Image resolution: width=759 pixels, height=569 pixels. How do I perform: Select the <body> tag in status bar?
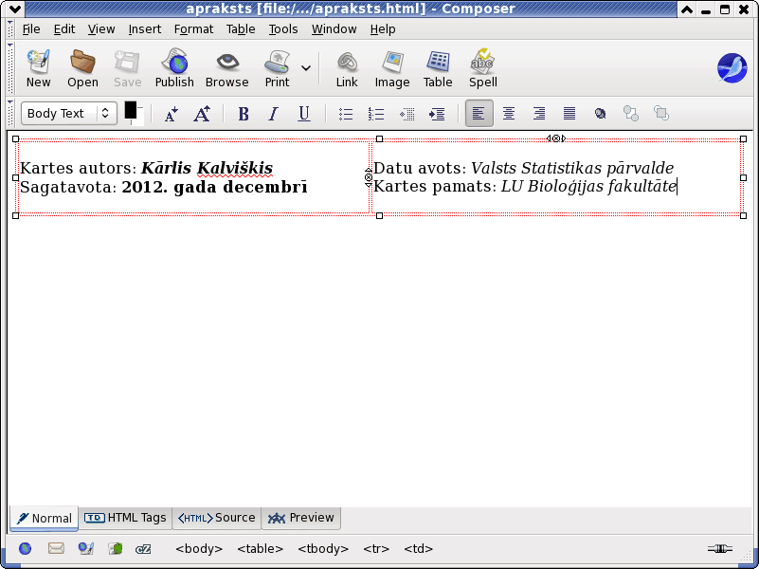pyautogui.click(x=199, y=549)
